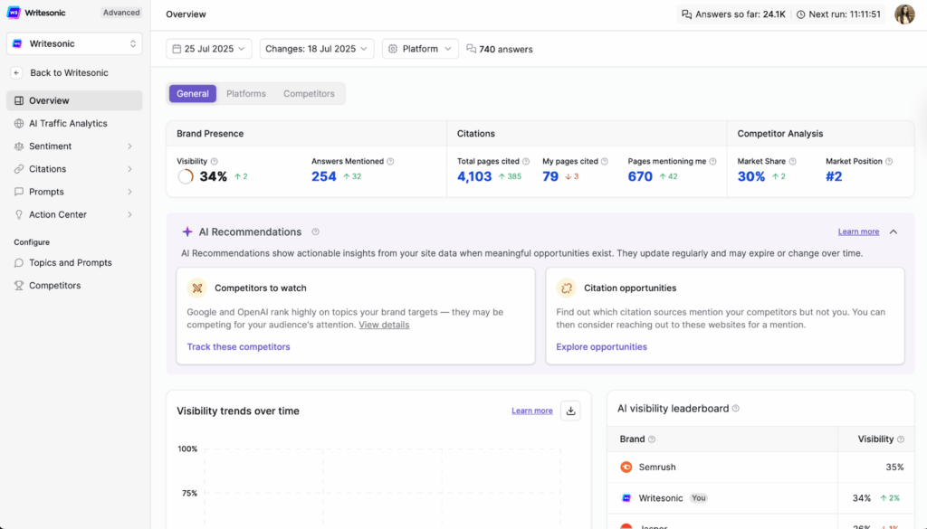Click the back arrow icon beside Back to Writesonic
Image resolution: width=927 pixels, height=529 pixels.
tap(16, 72)
